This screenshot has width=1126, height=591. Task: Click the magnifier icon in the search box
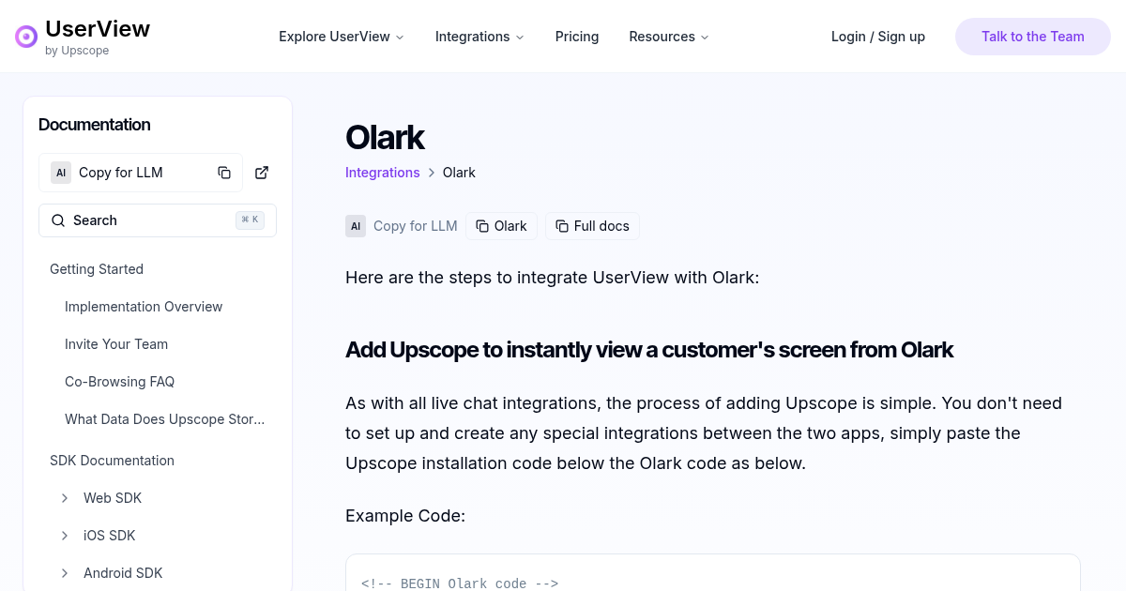point(57,220)
